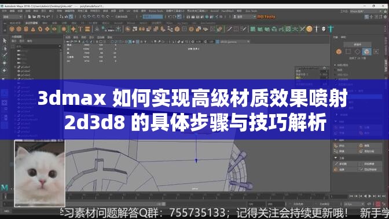Create a polygon sphere from the shelf
Viewport: 389px width, 219px height.
point(12,29)
